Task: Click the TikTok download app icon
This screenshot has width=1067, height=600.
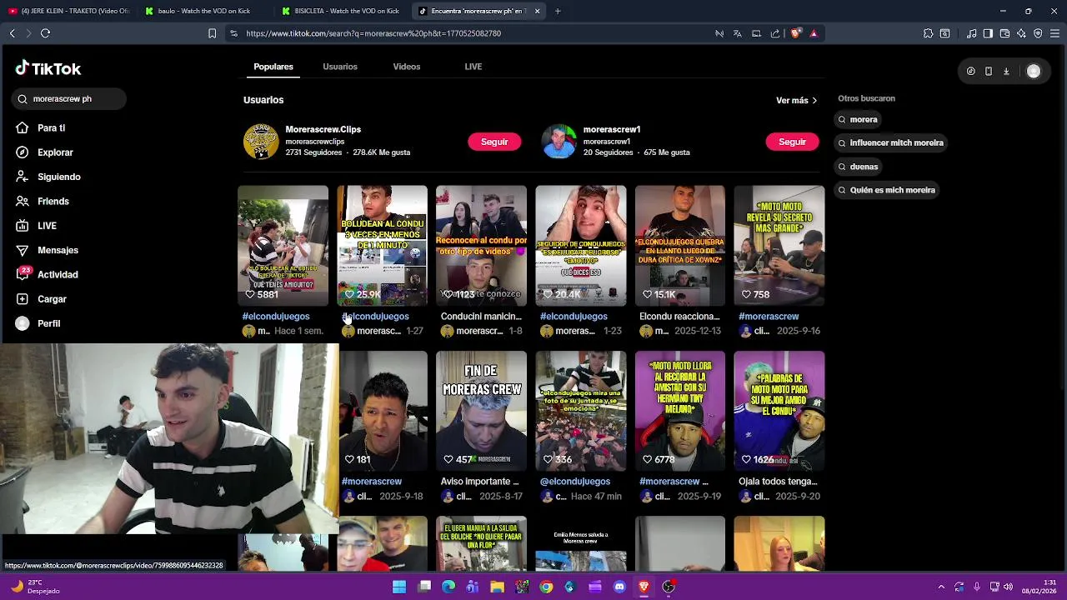Action: (x=1006, y=72)
